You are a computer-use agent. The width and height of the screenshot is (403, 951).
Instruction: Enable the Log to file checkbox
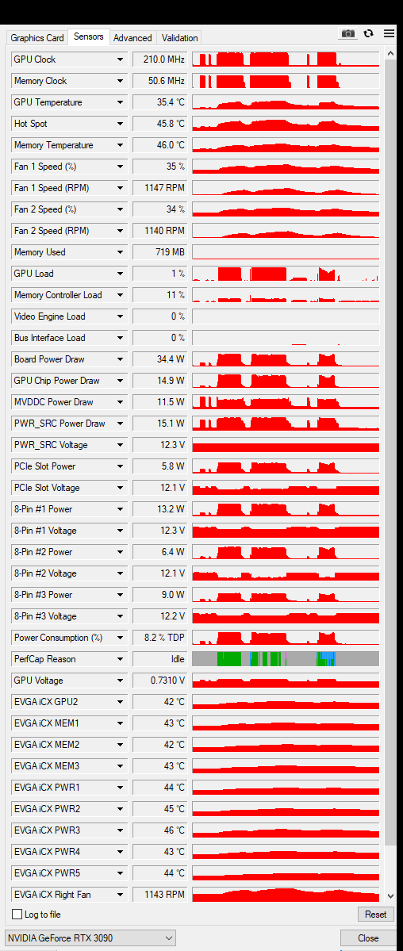17,914
